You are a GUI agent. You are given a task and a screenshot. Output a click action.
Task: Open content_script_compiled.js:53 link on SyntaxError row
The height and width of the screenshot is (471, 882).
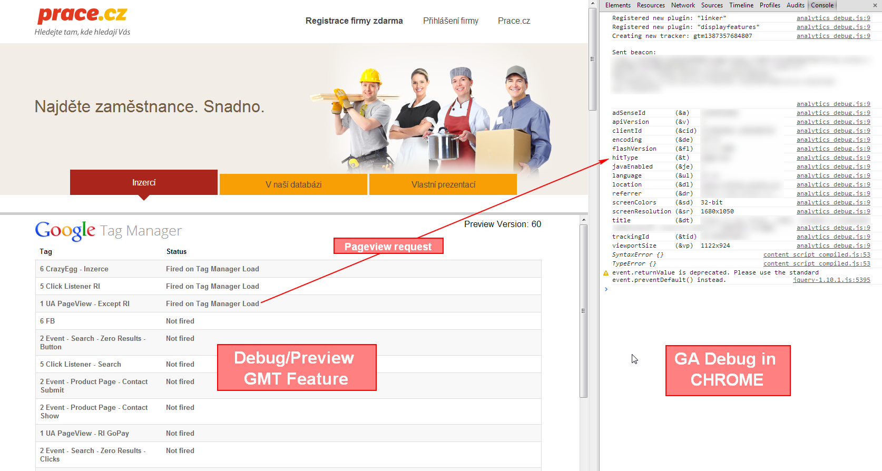[x=817, y=254]
